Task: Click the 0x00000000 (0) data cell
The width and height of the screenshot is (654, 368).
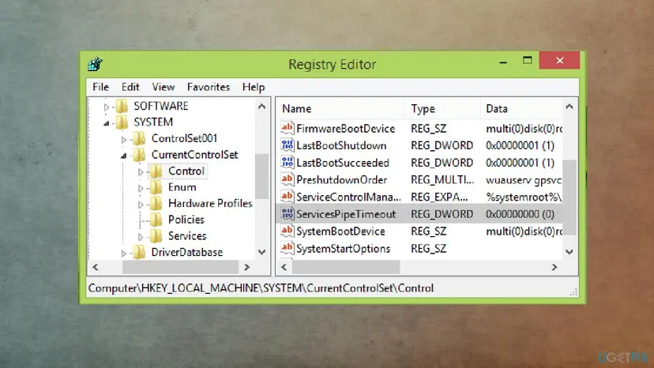Action: pos(520,214)
